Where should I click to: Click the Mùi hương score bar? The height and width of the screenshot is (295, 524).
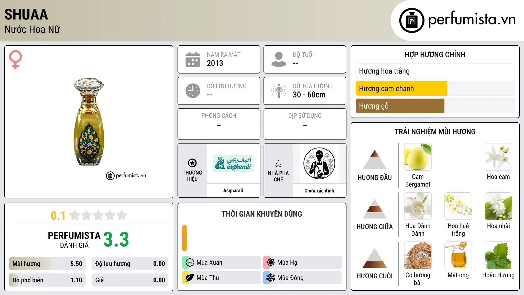(x=47, y=264)
